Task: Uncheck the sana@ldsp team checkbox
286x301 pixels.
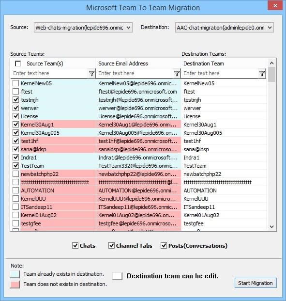Action: [x=15, y=149]
